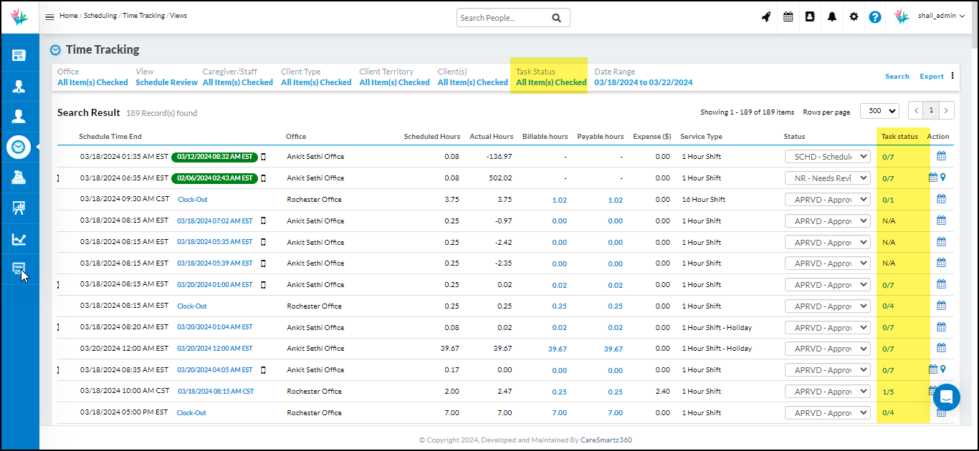Show notifications via the bell icon

click(x=832, y=17)
